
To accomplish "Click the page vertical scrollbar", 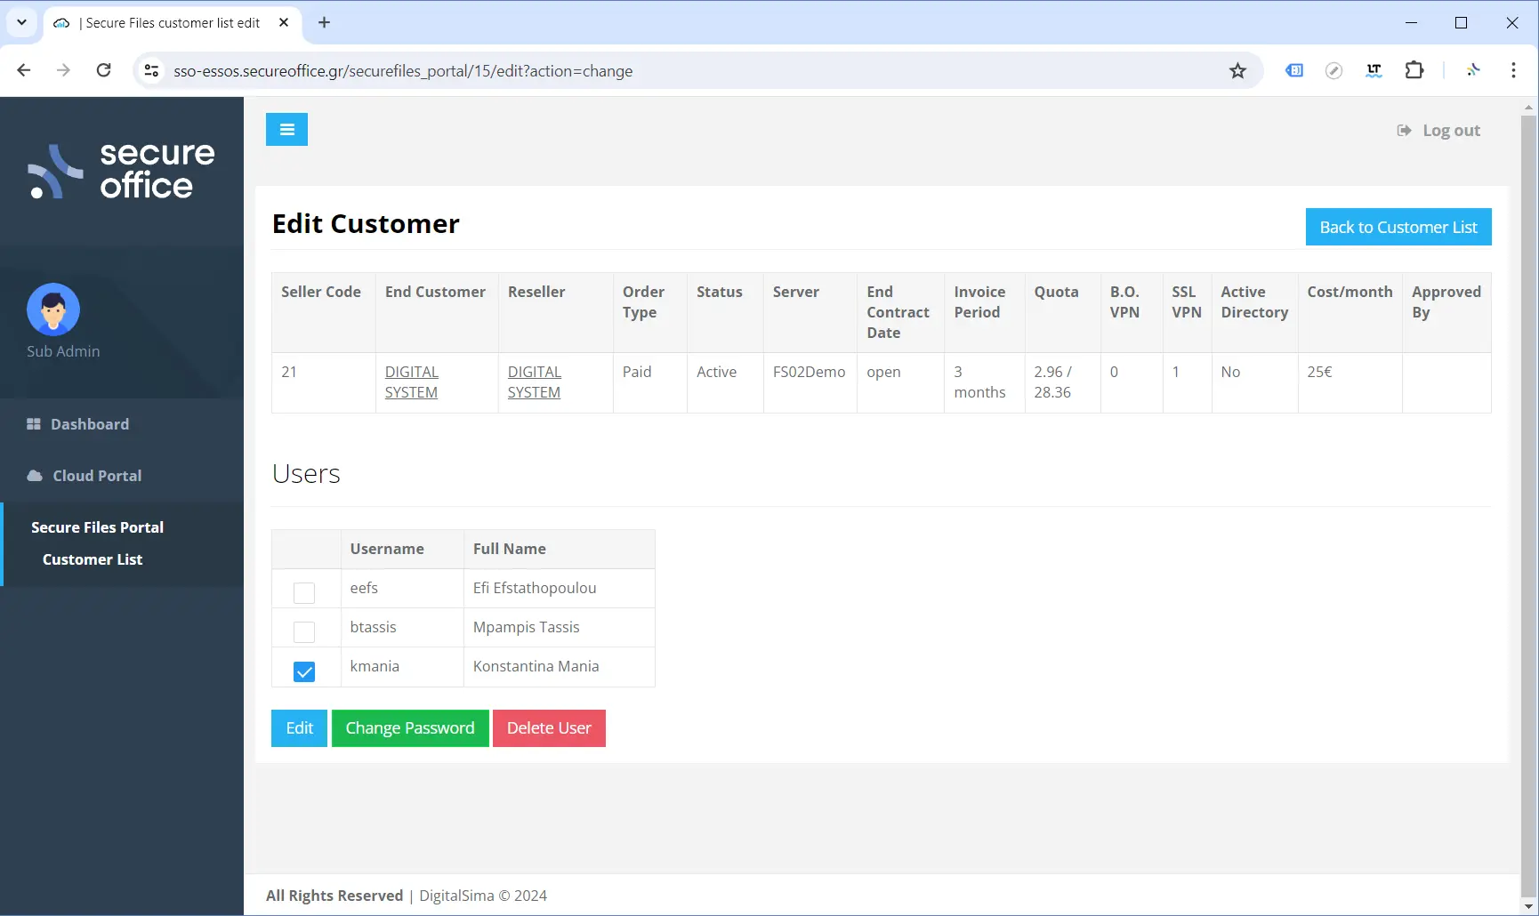I will coord(1529,507).
